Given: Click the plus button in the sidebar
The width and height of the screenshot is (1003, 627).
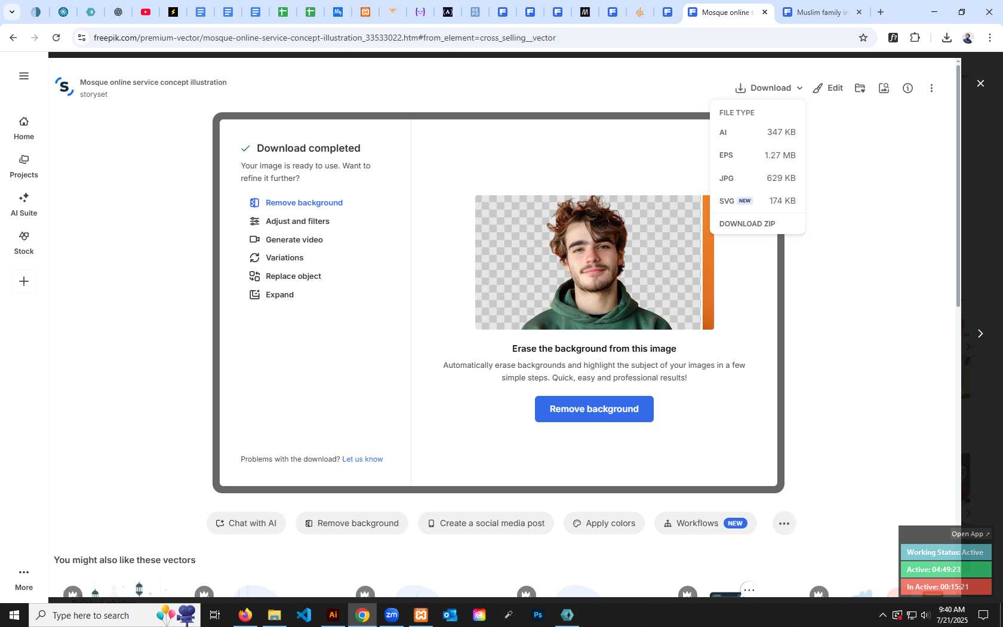Looking at the screenshot, I should coord(24,281).
